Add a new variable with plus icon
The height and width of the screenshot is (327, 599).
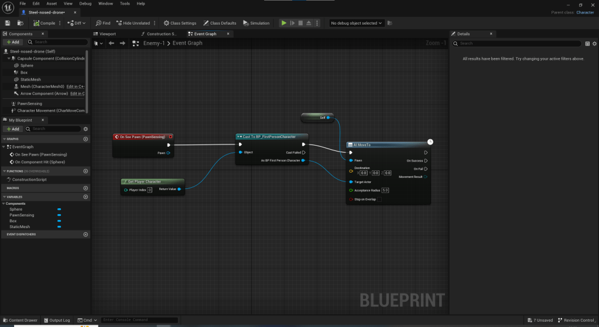(x=85, y=197)
